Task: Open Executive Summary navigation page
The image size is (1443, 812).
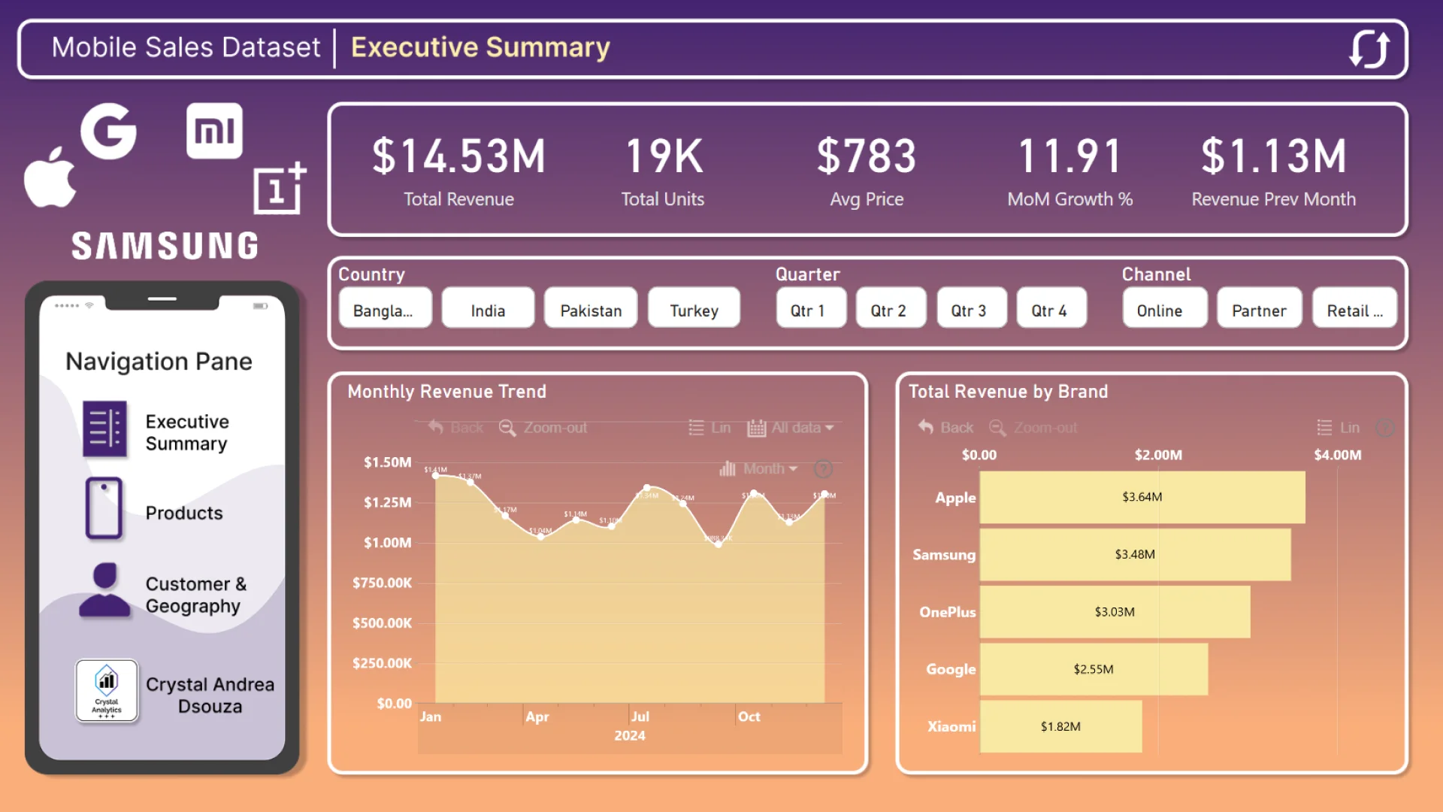Action: pos(187,432)
